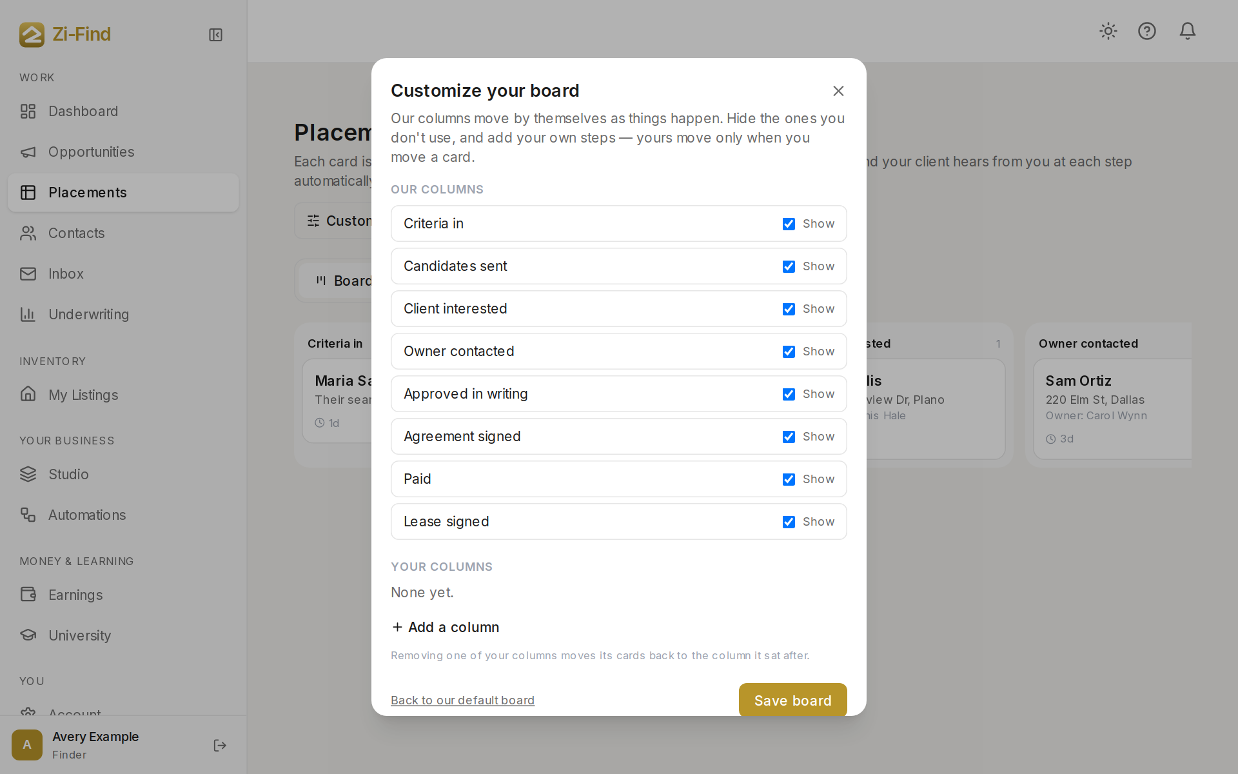The height and width of the screenshot is (774, 1238).
Task: Click the Inbox envelope icon
Action: (28, 274)
